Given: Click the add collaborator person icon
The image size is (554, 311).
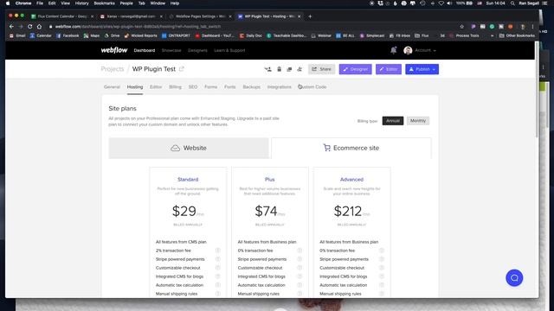Looking at the screenshot, I should (267, 69).
